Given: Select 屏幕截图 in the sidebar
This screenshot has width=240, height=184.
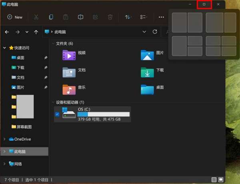Looking at the screenshot, I should pos(24,127).
